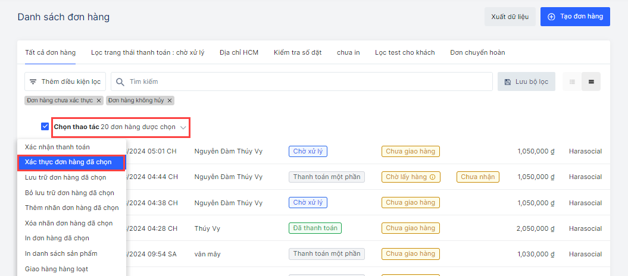Screen dimensions: 628x276
Task: Click Chờ xử lý badge on 05:01 CH row
Action: (308, 151)
